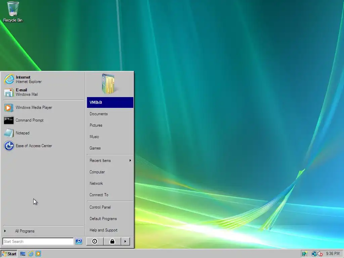344x258 pixels.
Task: Open Computer from Start menu
Action: tap(110, 172)
